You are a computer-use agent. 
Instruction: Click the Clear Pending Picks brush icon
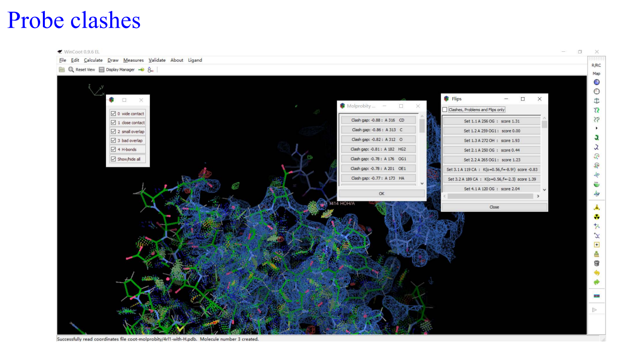point(596,254)
